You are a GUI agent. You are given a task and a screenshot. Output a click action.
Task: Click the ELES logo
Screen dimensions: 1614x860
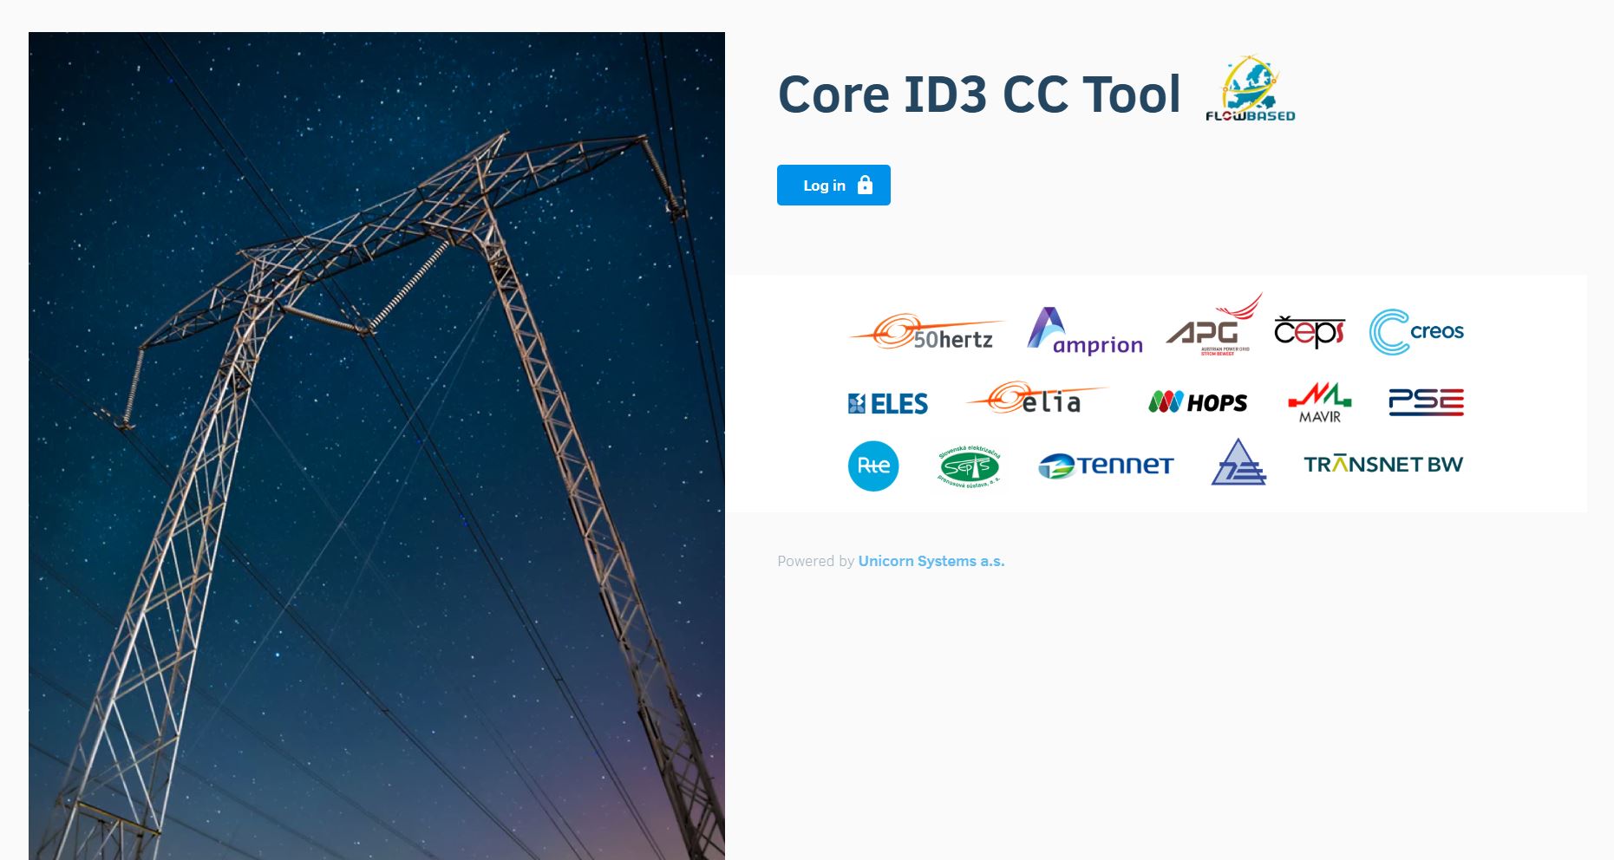pos(887,403)
